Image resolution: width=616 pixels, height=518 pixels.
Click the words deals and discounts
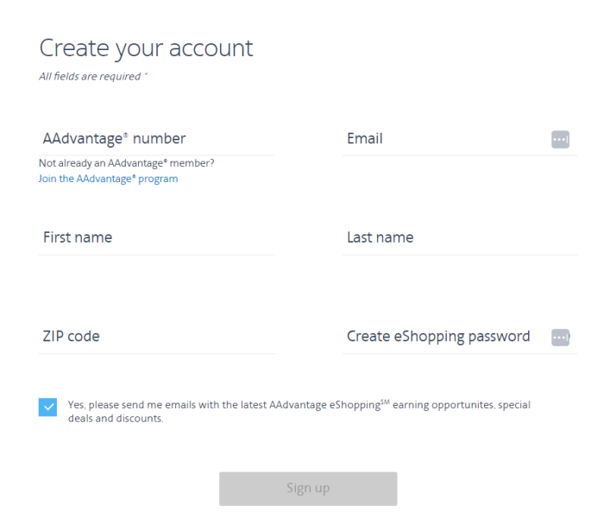pyautogui.click(x=116, y=419)
